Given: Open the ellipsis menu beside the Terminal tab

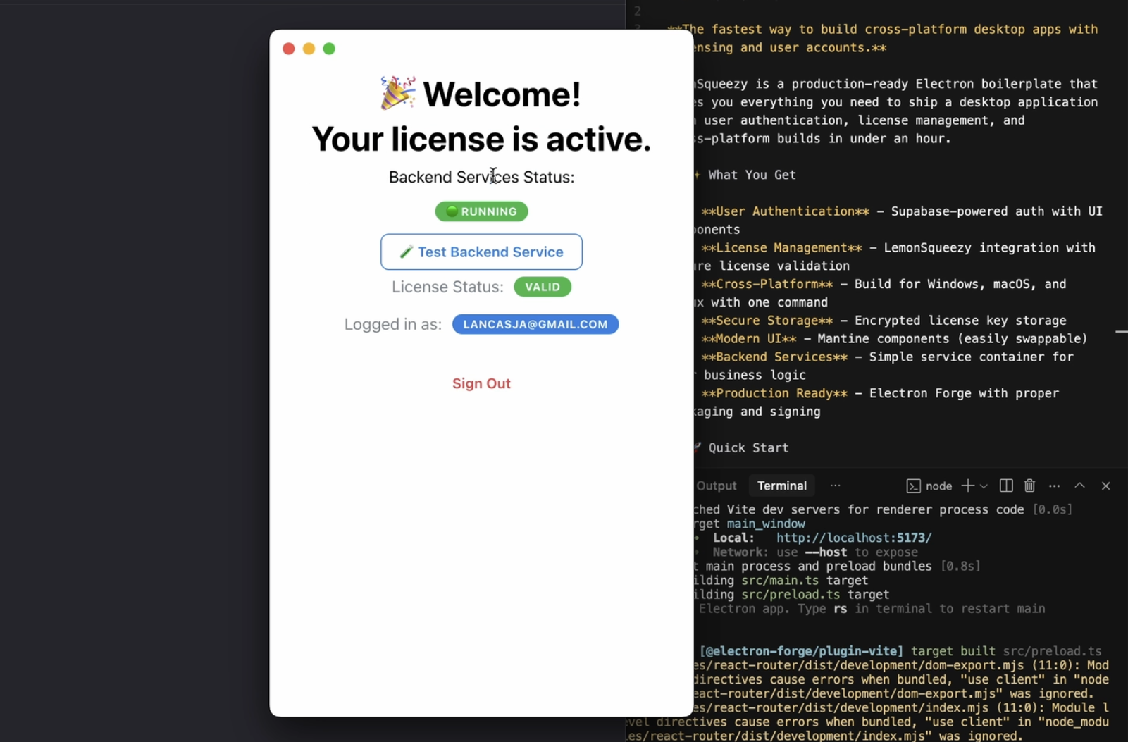Looking at the screenshot, I should [x=836, y=485].
